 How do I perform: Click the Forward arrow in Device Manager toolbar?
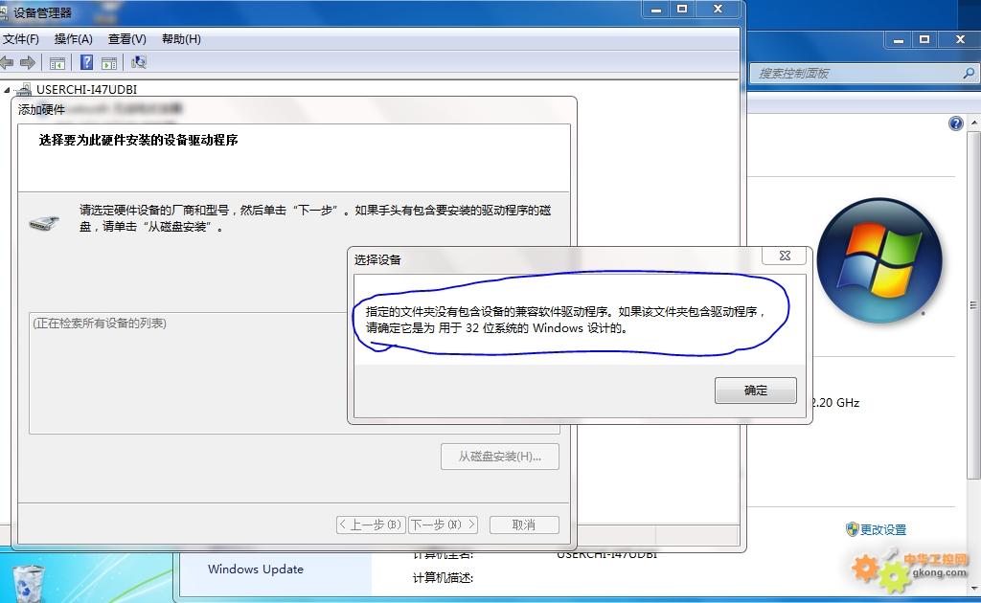point(28,62)
